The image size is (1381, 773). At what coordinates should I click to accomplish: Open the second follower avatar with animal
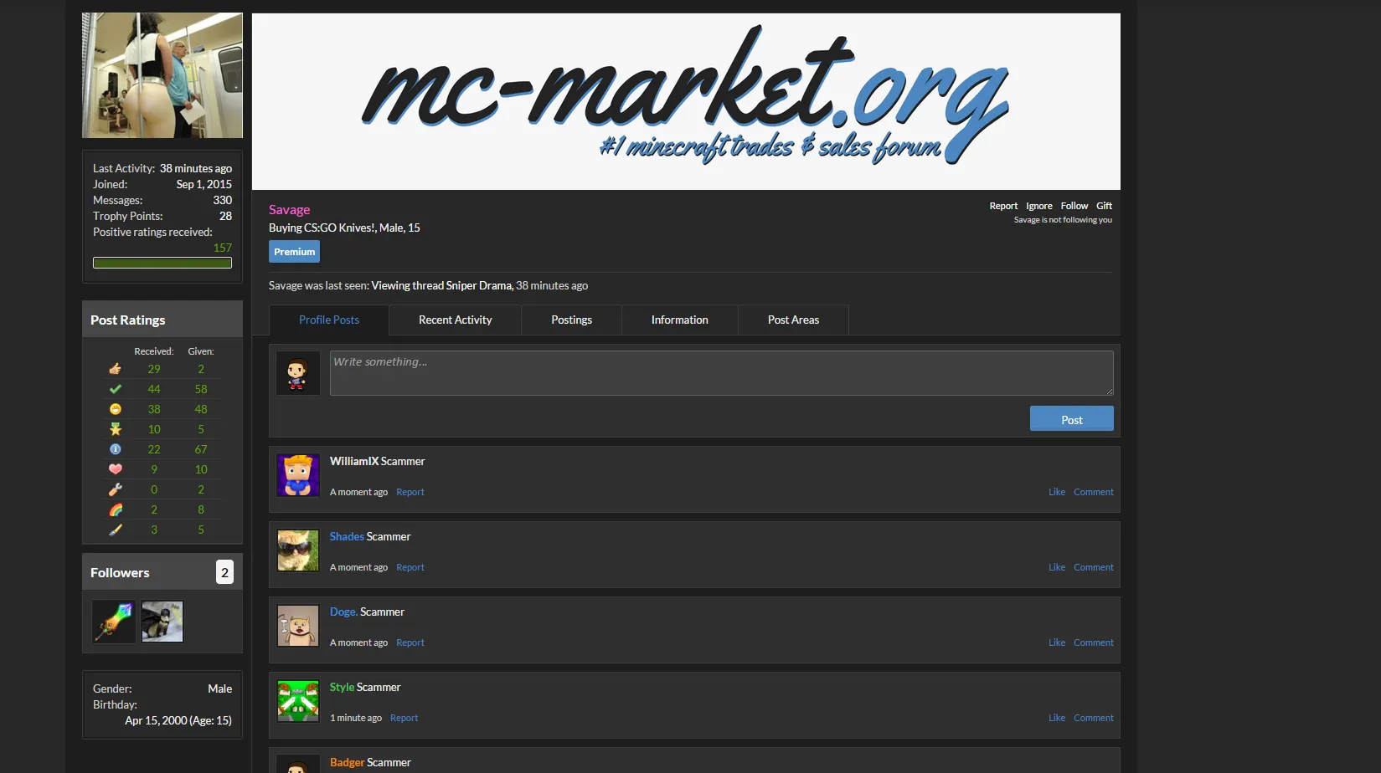point(162,622)
